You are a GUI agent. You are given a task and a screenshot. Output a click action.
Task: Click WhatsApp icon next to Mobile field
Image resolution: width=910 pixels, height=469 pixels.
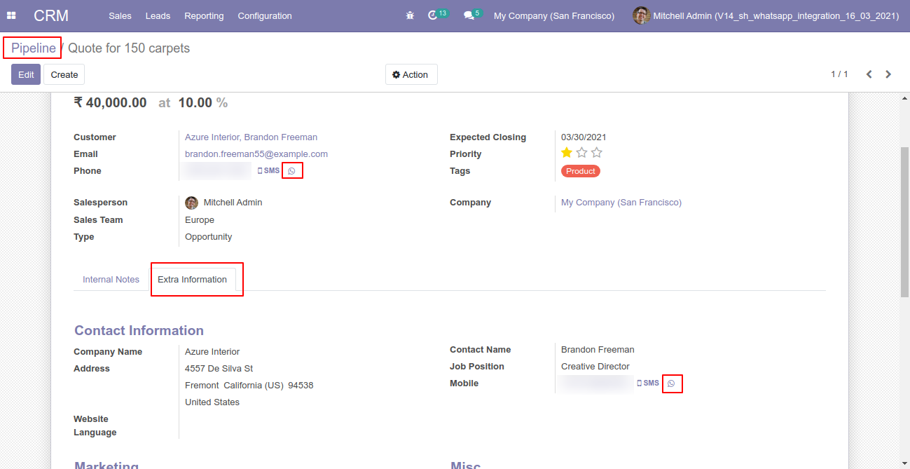coord(671,383)
